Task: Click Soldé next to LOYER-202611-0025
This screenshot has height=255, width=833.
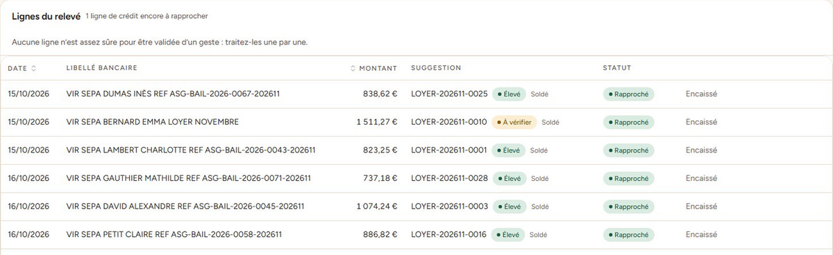Action: point(539,94)
